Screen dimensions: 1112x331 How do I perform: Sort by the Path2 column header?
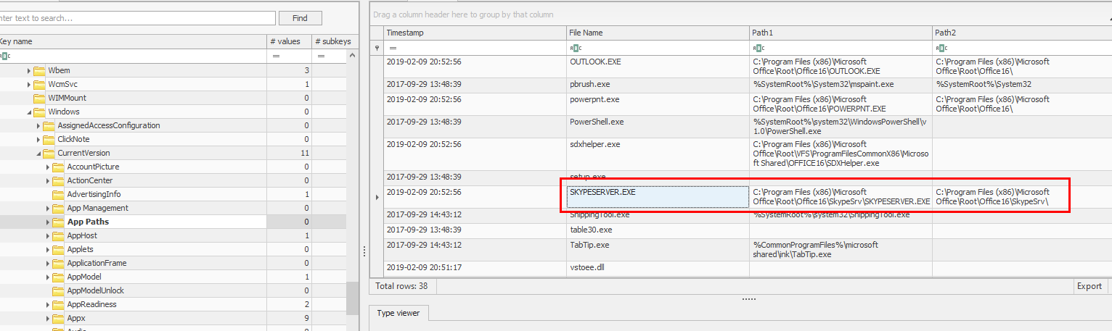(x=1021, y=33)
